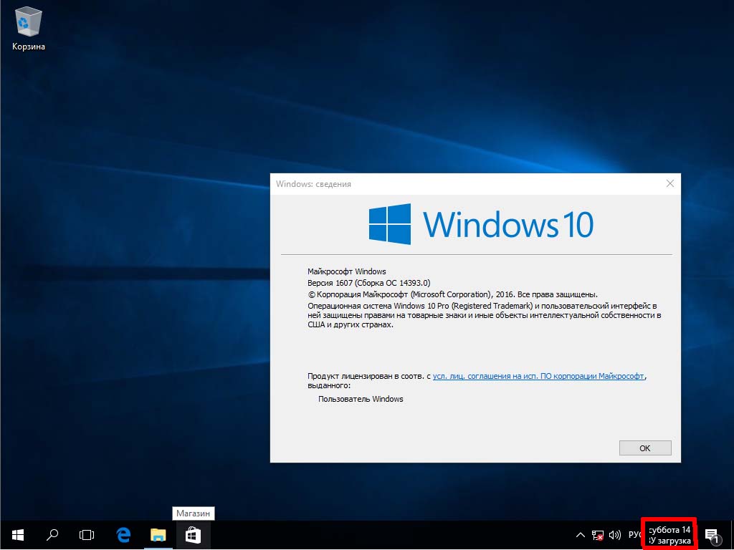
Task: Click the network status tray icon
Action: tap(597, 535)
